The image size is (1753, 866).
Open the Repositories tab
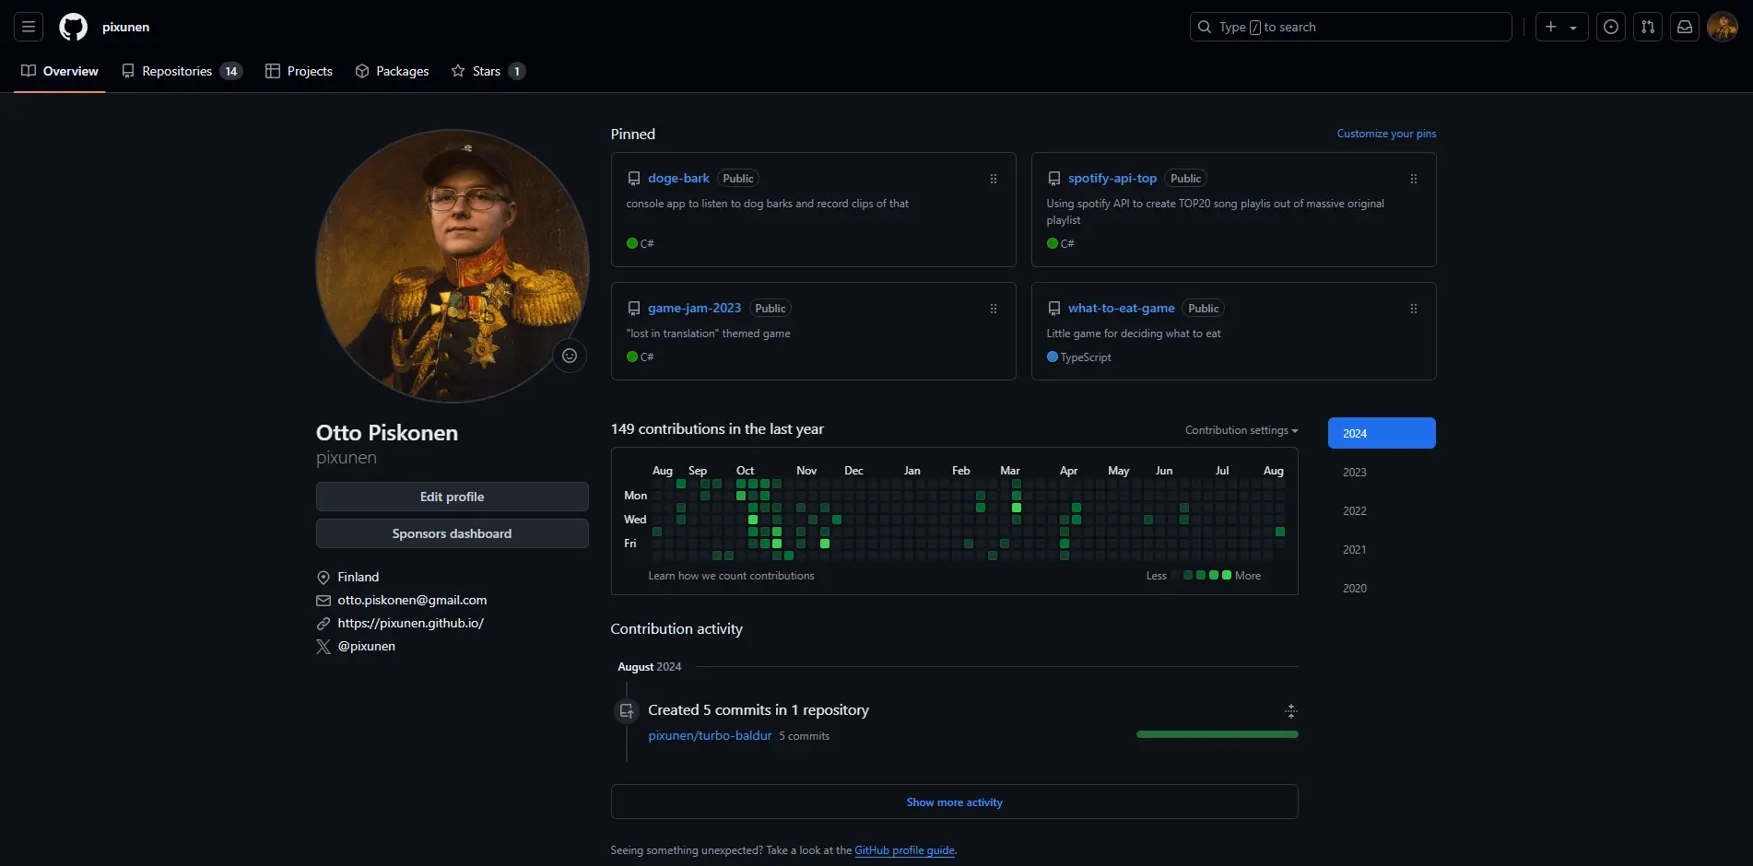coord(182,71)
